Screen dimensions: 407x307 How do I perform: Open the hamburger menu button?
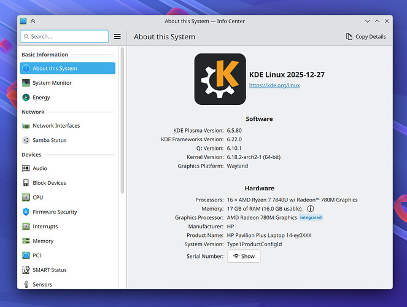pos(117,37)
